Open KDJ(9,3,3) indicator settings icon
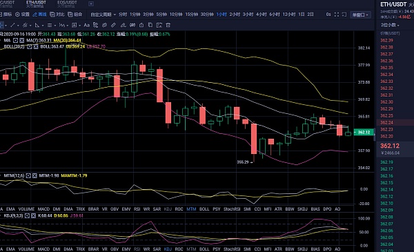Image resolution: width=414 pixels, height=252 pixels. click(27, 216)
